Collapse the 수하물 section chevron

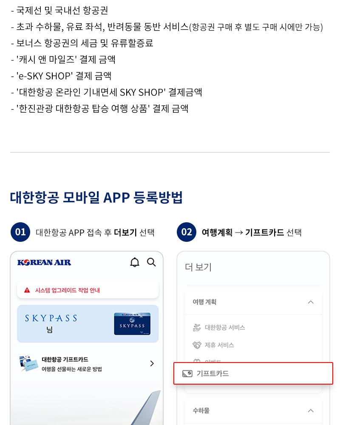311,411
